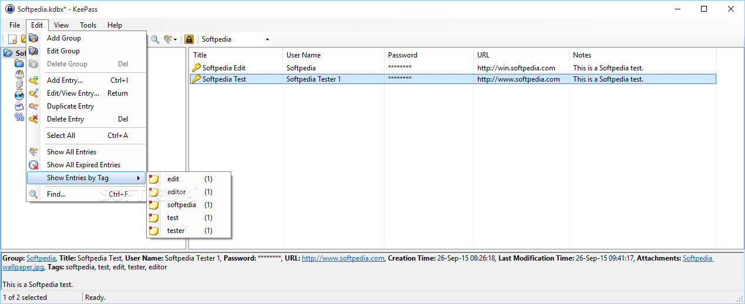Screen dimensions: 745x304
Task: Click the Lock Workspace padlock icon
Action: [x=189, y=39]
